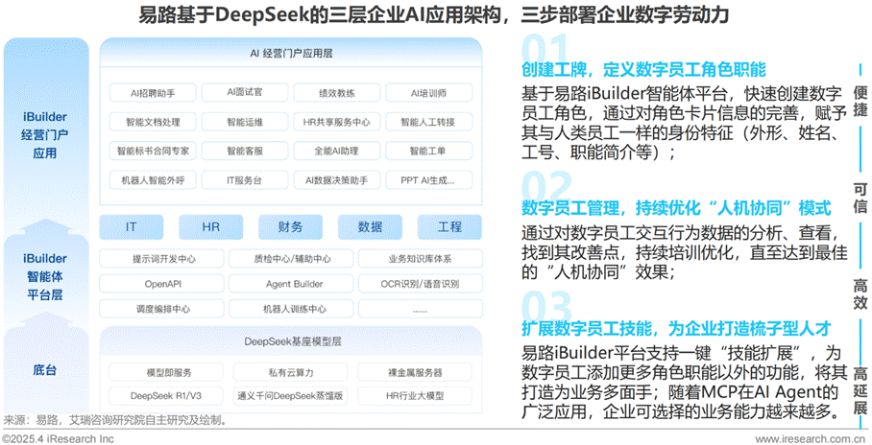This screenshot has width=872, height=445.
Task: Select the DeepSeek R1/V3 box
Action: click(x=166, y=395)
